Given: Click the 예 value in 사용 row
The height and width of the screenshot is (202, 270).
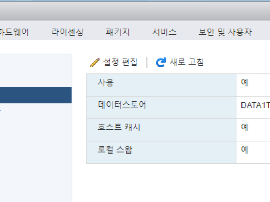Looking at the screenshot, I should [x=245, y=82].
